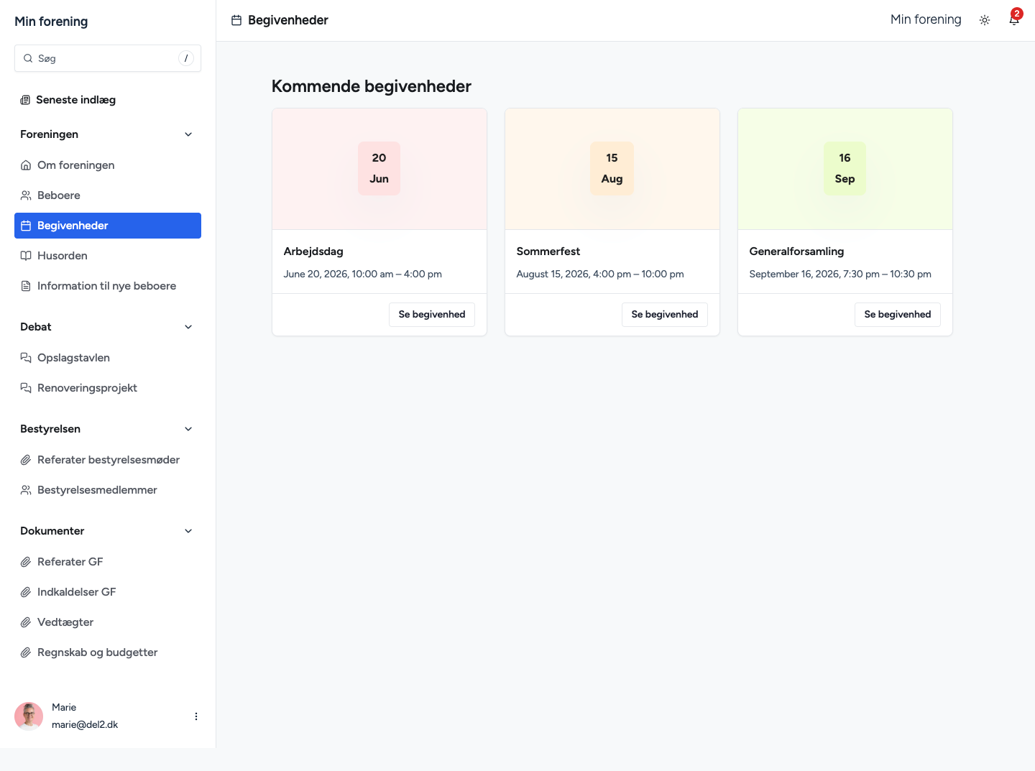Screen dimensions: 1035x771
Task: Click the search magnifier icon
Action: [x=28, y=58]
